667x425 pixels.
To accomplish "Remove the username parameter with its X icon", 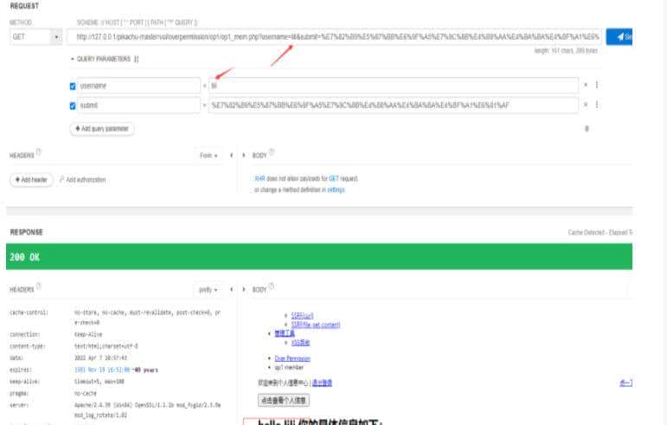I will point(586,85).
